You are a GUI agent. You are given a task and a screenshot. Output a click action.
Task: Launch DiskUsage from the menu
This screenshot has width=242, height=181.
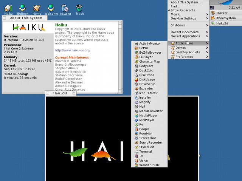pos(149,79)
